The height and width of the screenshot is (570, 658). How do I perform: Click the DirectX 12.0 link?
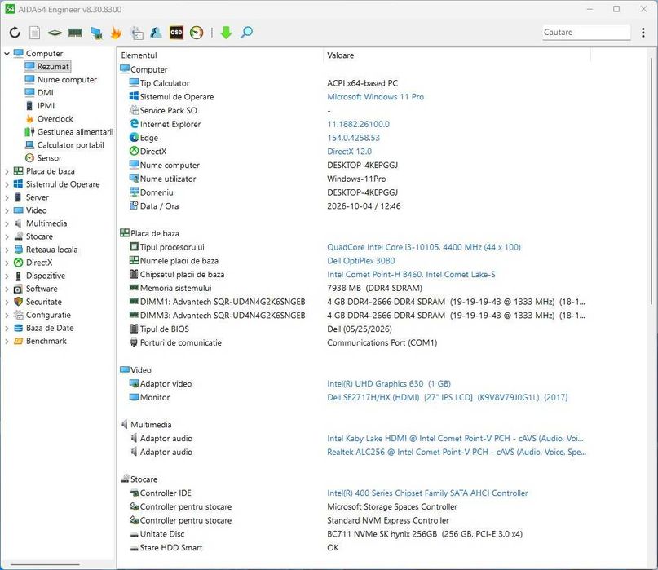tap(349, 151)
